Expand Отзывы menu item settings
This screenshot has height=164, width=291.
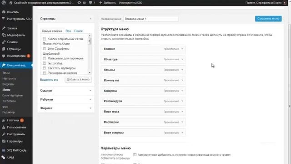(x=182, y=70)
